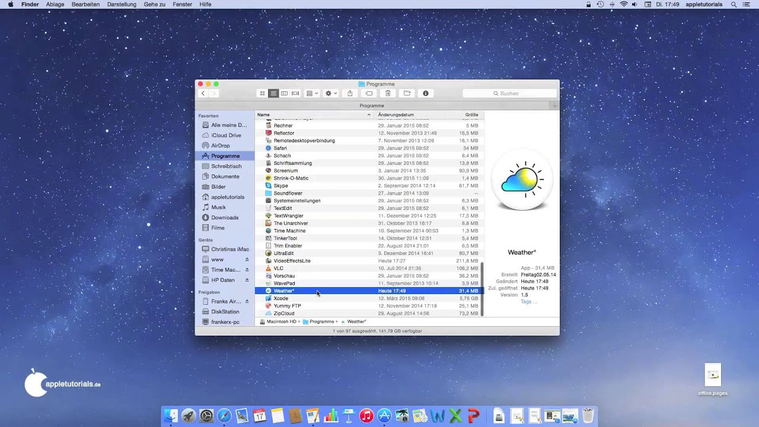This screenshot has height=427, width=759.
Task: Open AirDrop in sidebar
Action: (225, 145)
